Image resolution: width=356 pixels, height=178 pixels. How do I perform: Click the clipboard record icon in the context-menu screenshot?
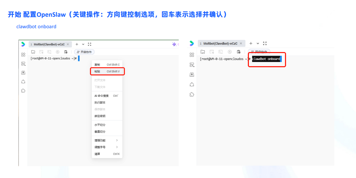(66, 52)
